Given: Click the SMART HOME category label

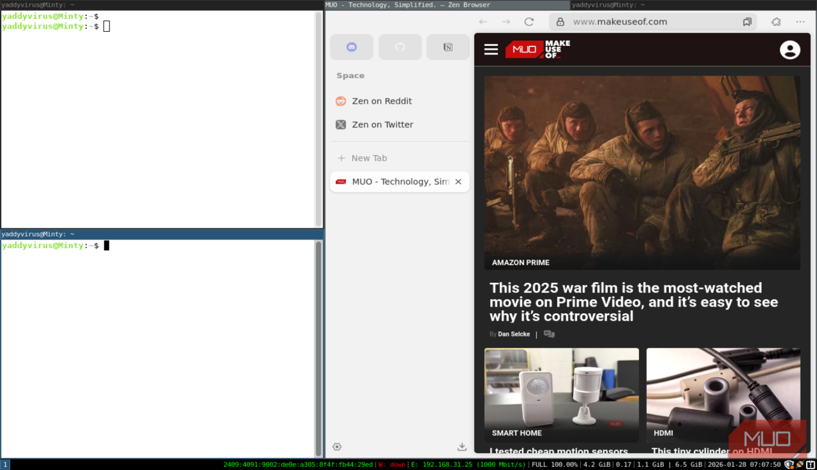Looking at the screenshot, I should tap(517, 433).
